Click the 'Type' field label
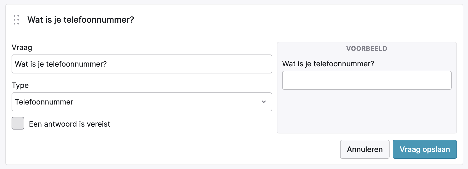Viewport: 468px width, 169px height. [20, 86]
